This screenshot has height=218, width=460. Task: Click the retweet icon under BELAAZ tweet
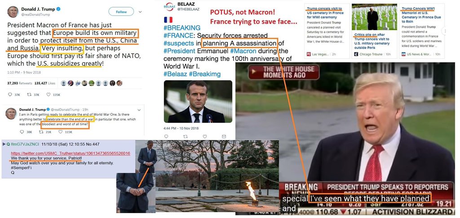pyautogui.click(x=185, y=136)
